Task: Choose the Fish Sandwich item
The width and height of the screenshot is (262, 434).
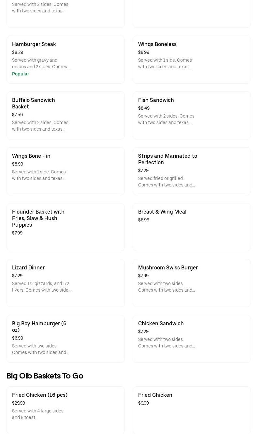Action: click(x=156, y=100)
